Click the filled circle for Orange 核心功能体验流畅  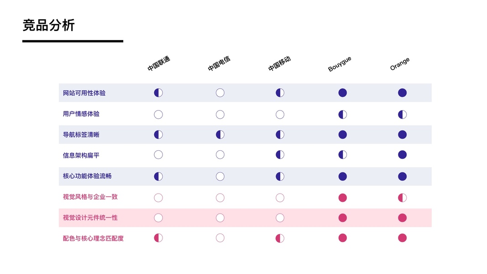coord(402,176)
